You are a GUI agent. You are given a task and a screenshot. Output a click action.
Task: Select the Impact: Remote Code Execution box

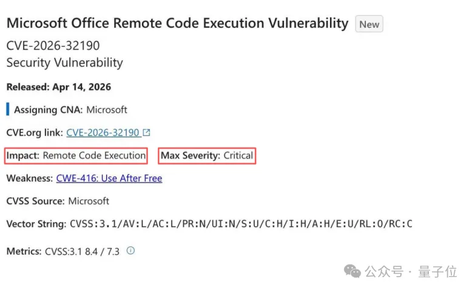(x=76, y=155)
